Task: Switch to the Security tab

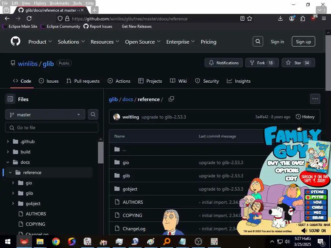Action: (207, 81)
